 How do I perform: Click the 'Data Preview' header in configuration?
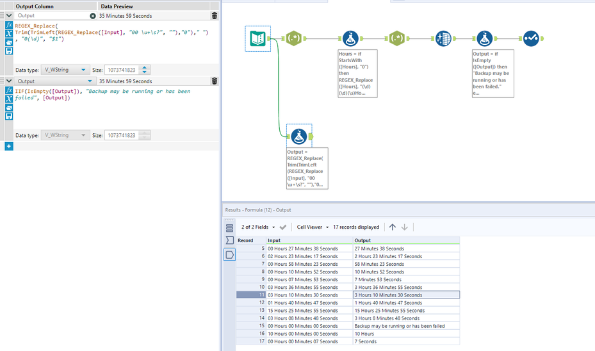[x=117, y=6]
